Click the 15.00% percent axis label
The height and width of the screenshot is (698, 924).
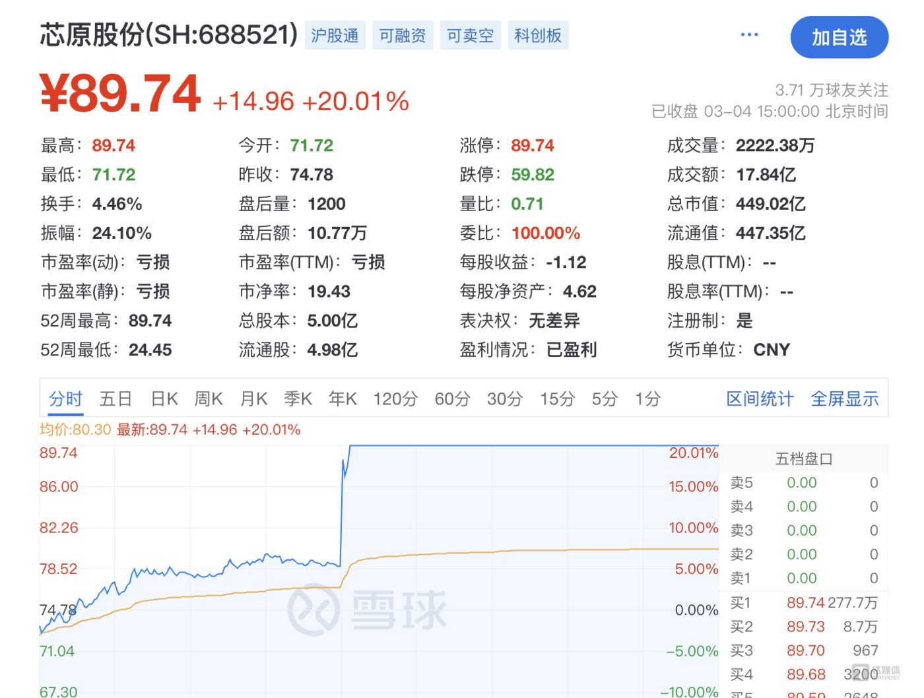(693, 487)
